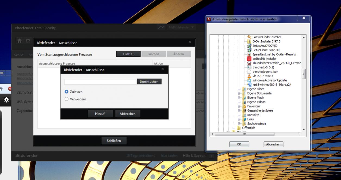341x180 pixels.
Task: Click the Schließen button
Action: click(114, 141)
